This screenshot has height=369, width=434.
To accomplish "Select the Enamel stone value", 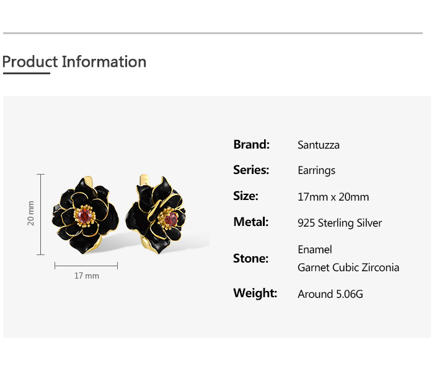I will tap(314, 250).
